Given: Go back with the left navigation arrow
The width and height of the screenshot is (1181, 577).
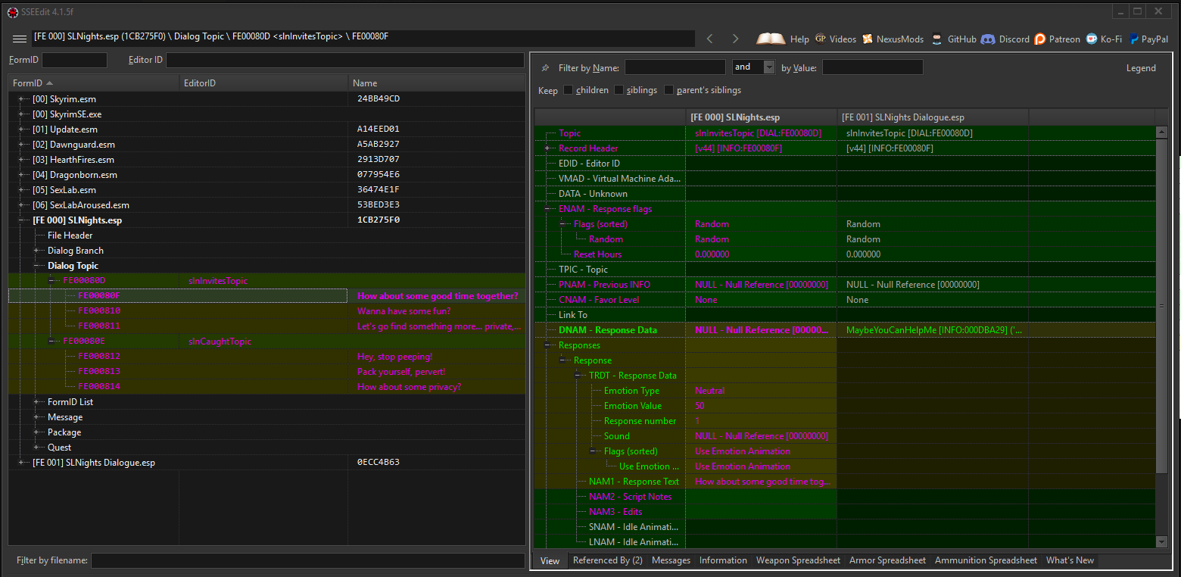Looking at the screenshot, I should (x=710, y=39).
